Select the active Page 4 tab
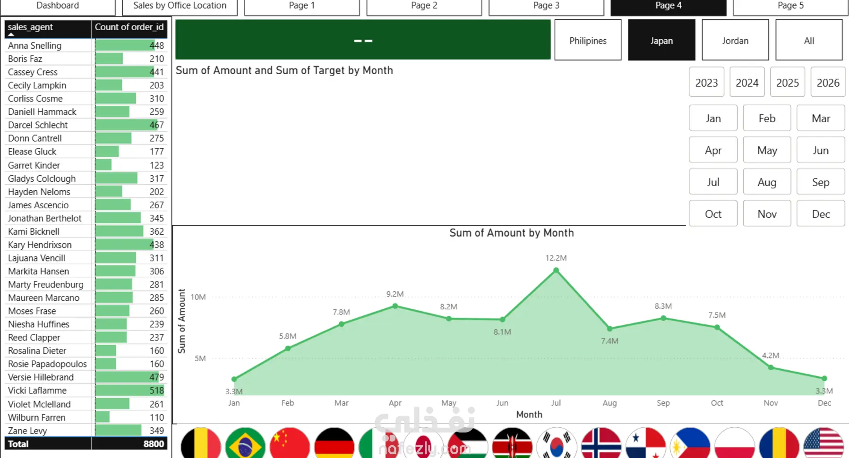Image resolution: width=849 pixels, height=458 pixels. pyautogui.click(x=669, y=7)
